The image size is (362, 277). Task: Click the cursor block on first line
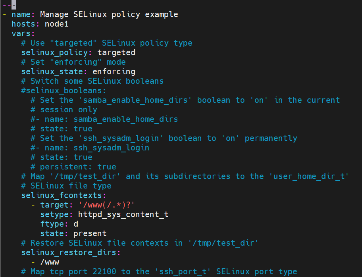coord(14,5)
